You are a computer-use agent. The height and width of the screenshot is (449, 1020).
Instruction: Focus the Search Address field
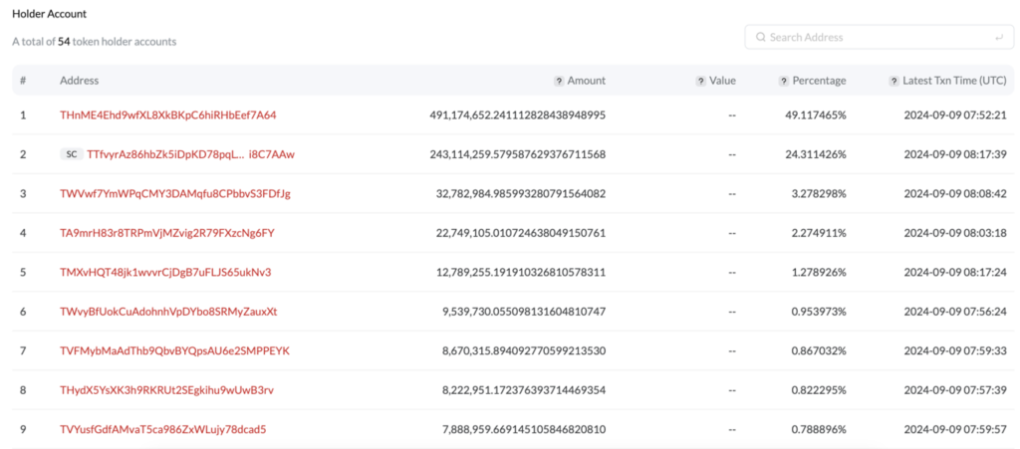click(879, 37)
